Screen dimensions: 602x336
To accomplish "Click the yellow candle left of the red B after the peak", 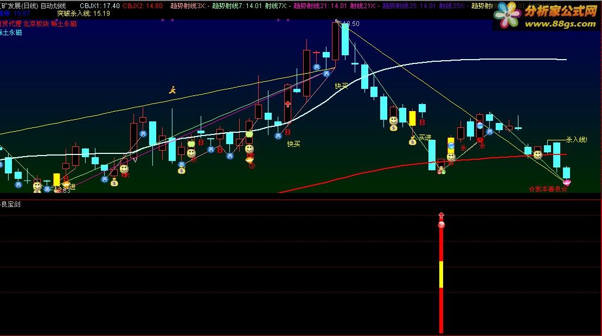I will tap(412, 119).
